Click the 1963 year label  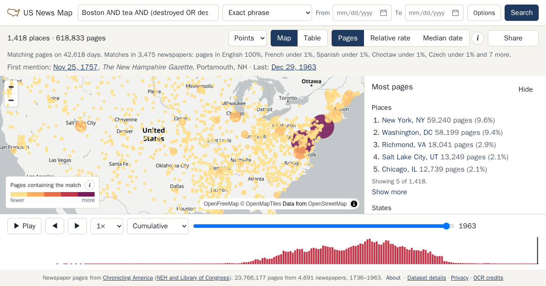pos(467,226)
